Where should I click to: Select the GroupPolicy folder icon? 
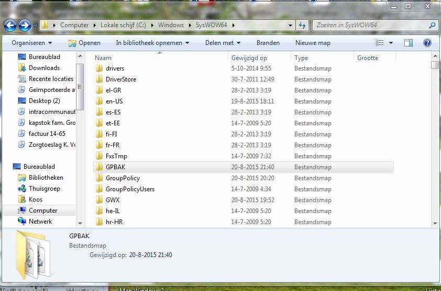pyautogui.click(x=99, y=178)
